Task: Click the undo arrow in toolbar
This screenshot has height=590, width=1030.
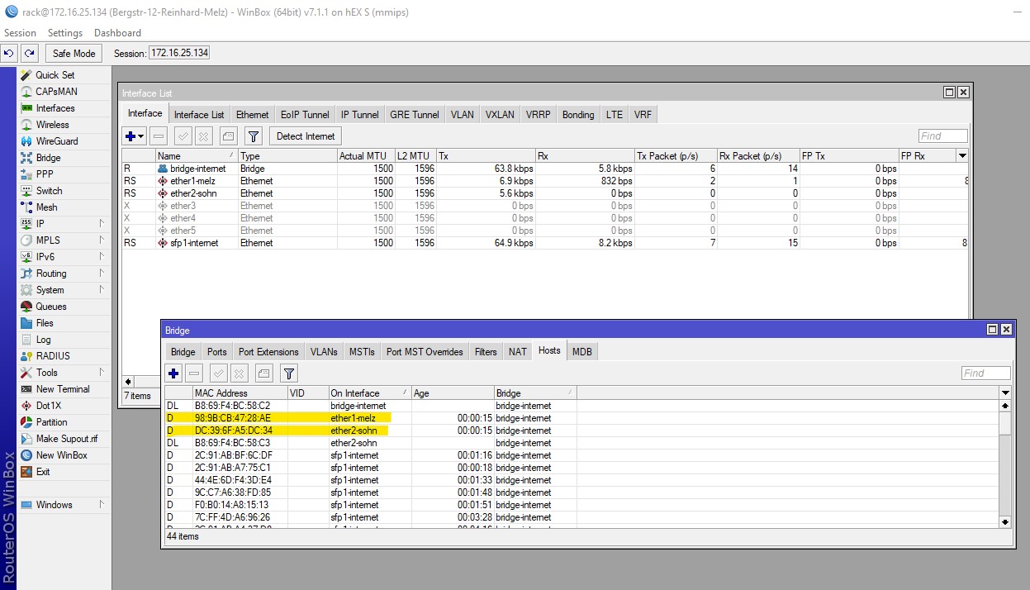Action: tap(9, 53)
